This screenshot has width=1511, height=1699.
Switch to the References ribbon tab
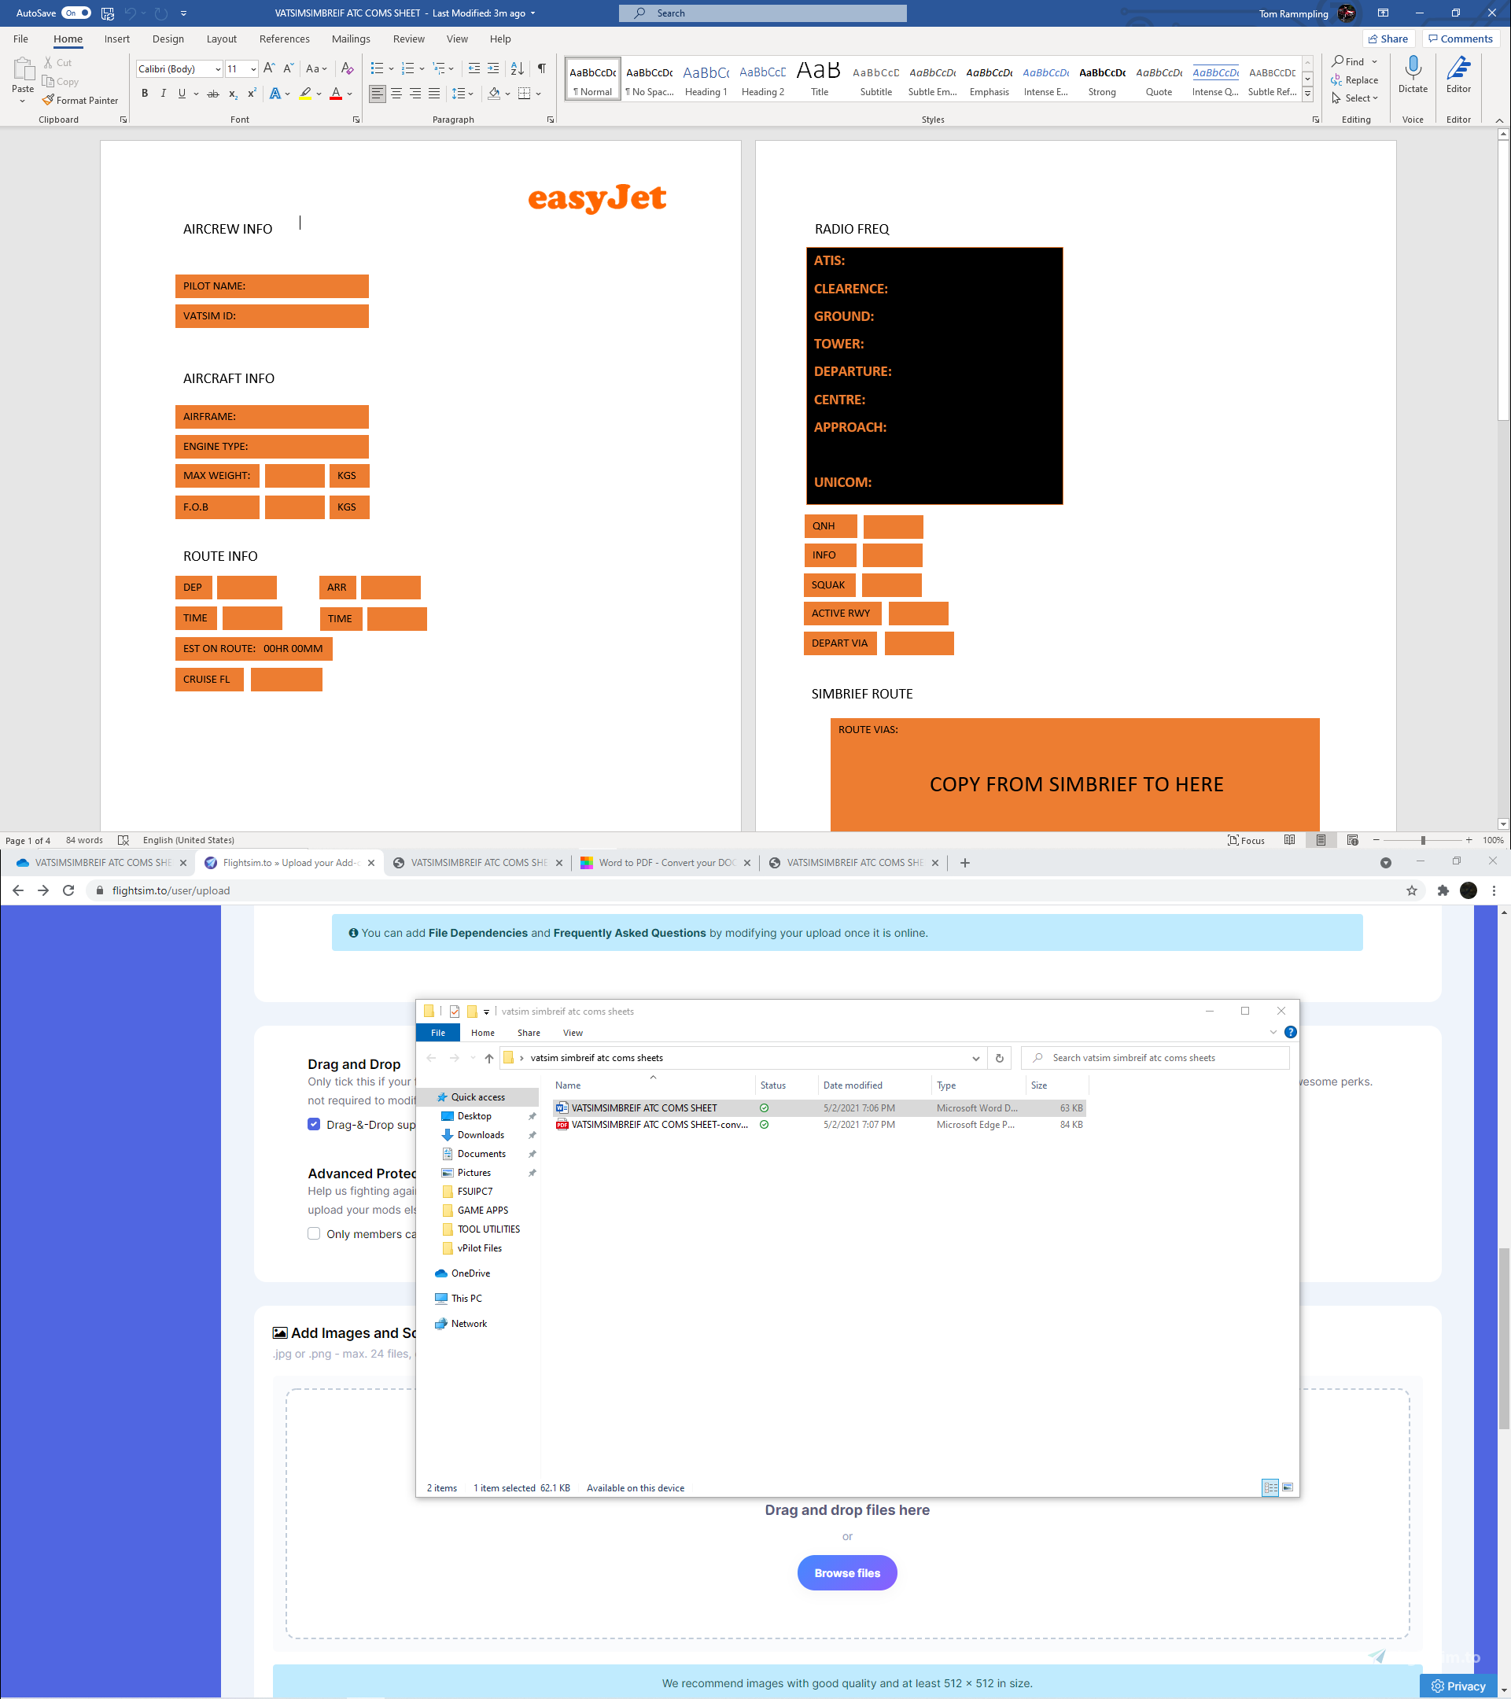(x=284, y=39)
